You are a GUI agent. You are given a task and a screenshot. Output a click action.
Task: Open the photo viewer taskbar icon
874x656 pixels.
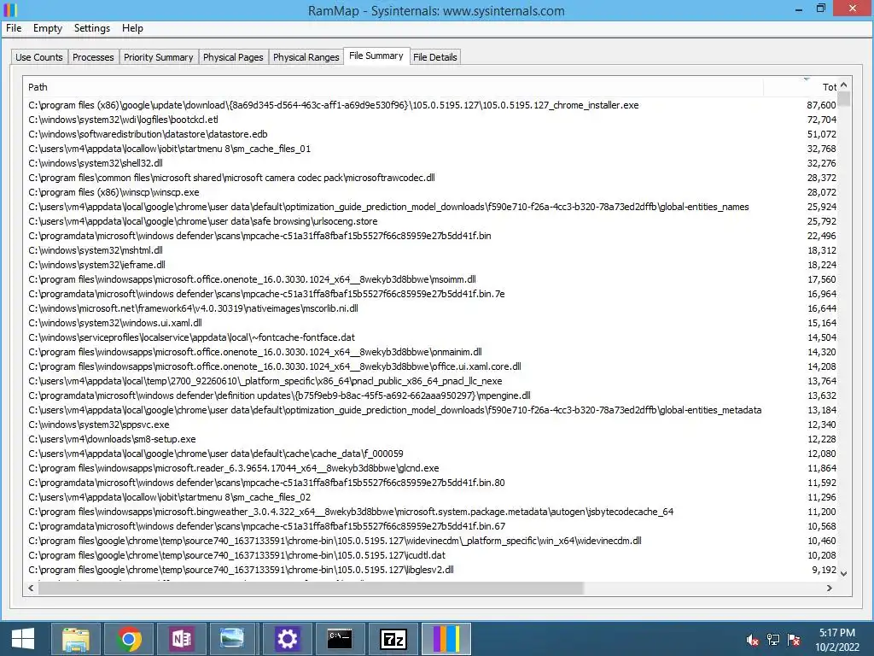pos(232,639)
